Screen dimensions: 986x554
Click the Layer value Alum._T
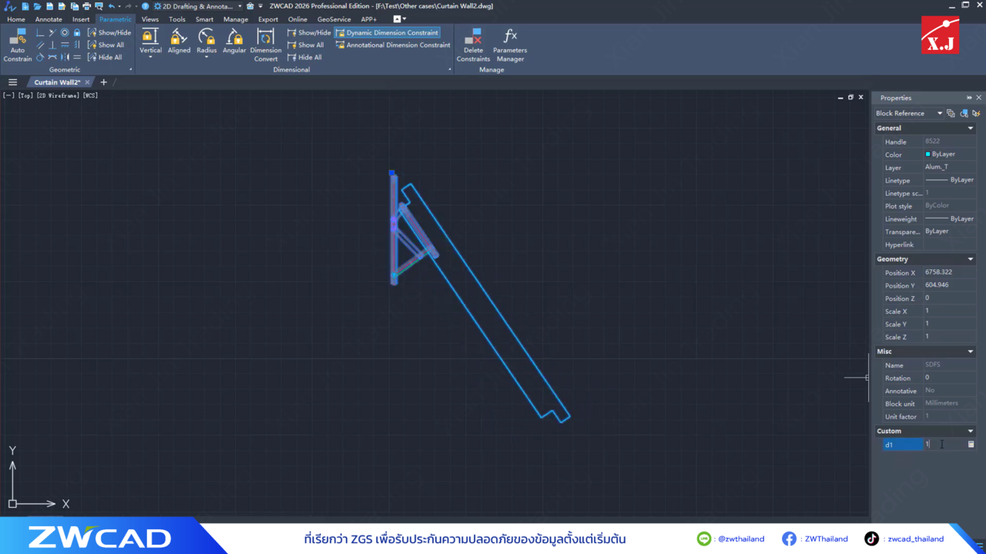pos(937,167)
